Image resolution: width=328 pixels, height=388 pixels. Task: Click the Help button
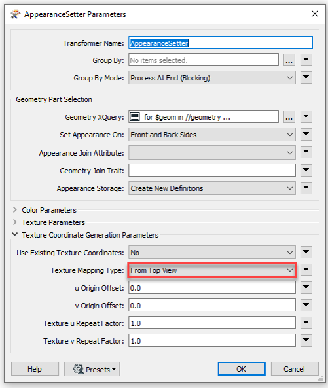(x=35, y=369)
